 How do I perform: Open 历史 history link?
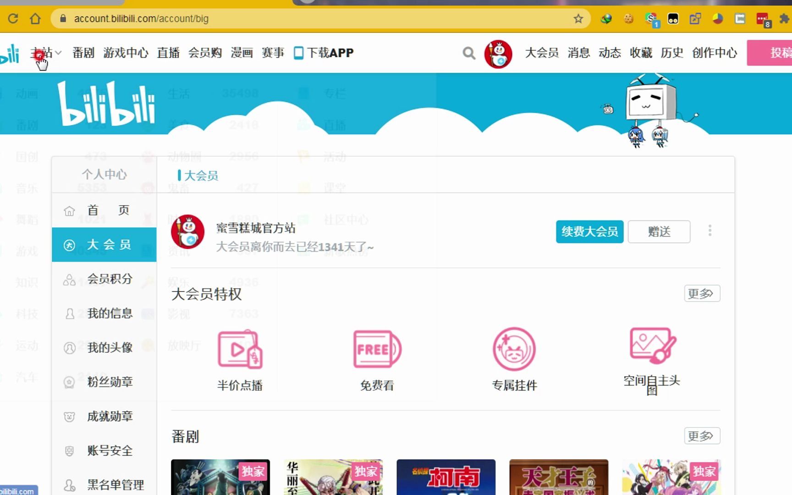pos(672,53)
